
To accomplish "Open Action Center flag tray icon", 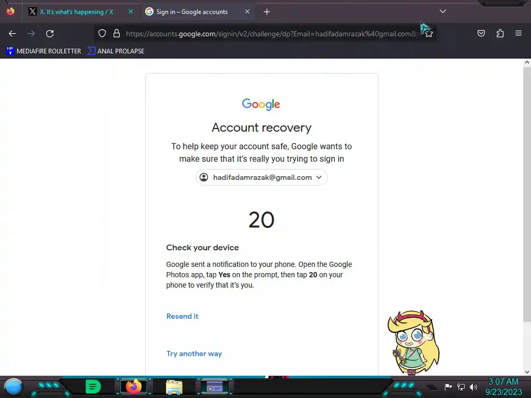I will point(448,387).
